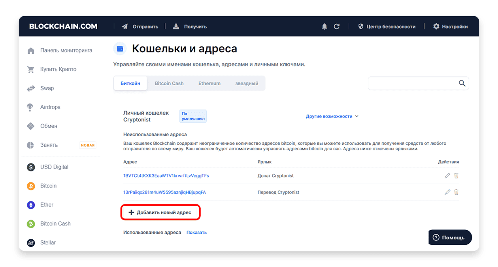The width and height of the screenshot is (498, 267).
Task: Delete the Перевод Cryptonist address
Action: 456,192
